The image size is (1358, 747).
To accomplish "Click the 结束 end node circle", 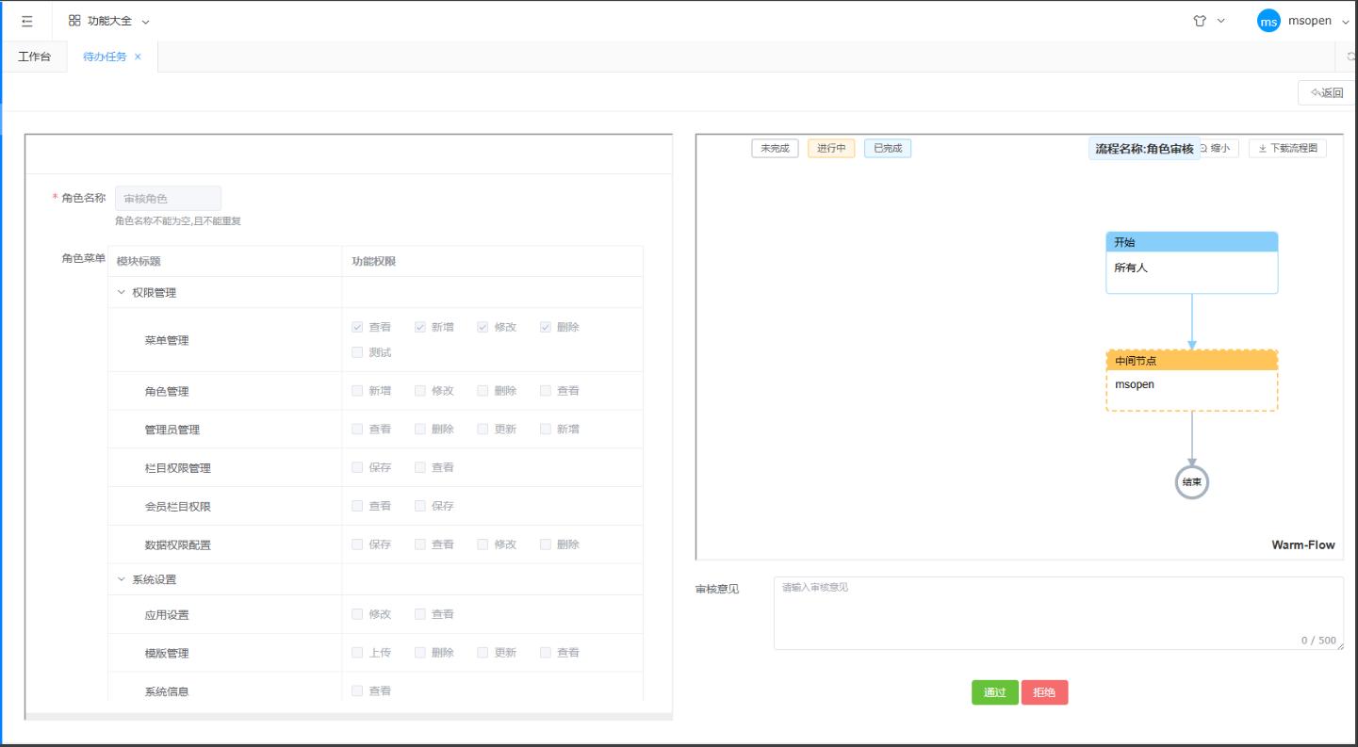I will click(x=1191, y=482).
